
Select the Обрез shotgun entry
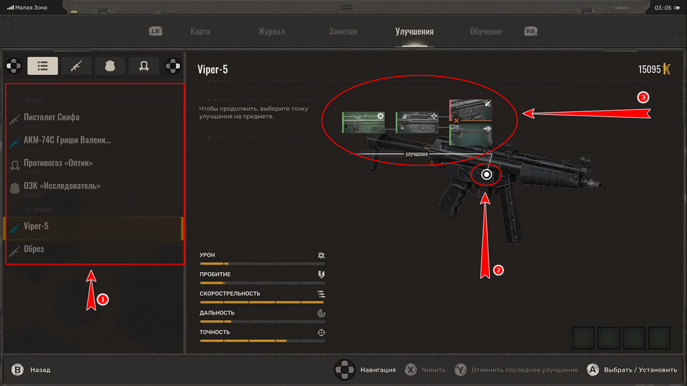(x=34, y=249)
